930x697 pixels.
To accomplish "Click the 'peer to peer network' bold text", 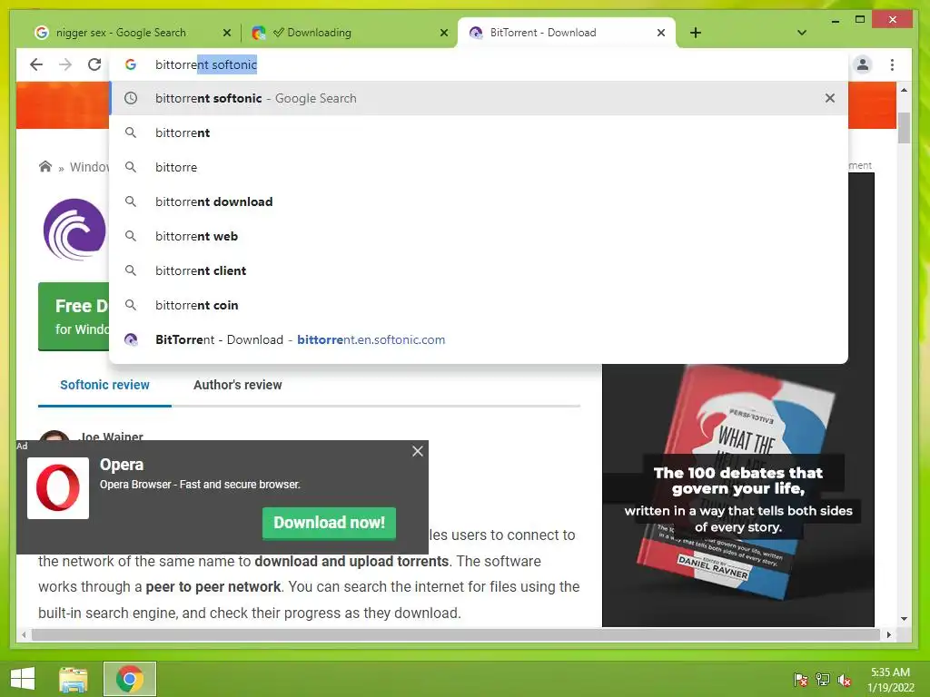I will (x=213, y=587).
